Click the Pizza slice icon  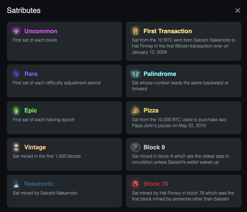click(135, 111)
